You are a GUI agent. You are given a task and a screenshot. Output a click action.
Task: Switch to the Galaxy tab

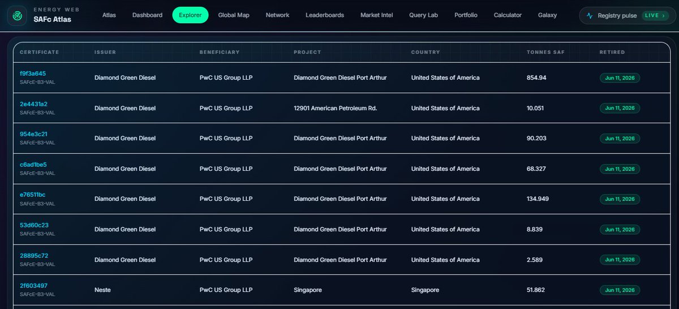tap(548, 15)
